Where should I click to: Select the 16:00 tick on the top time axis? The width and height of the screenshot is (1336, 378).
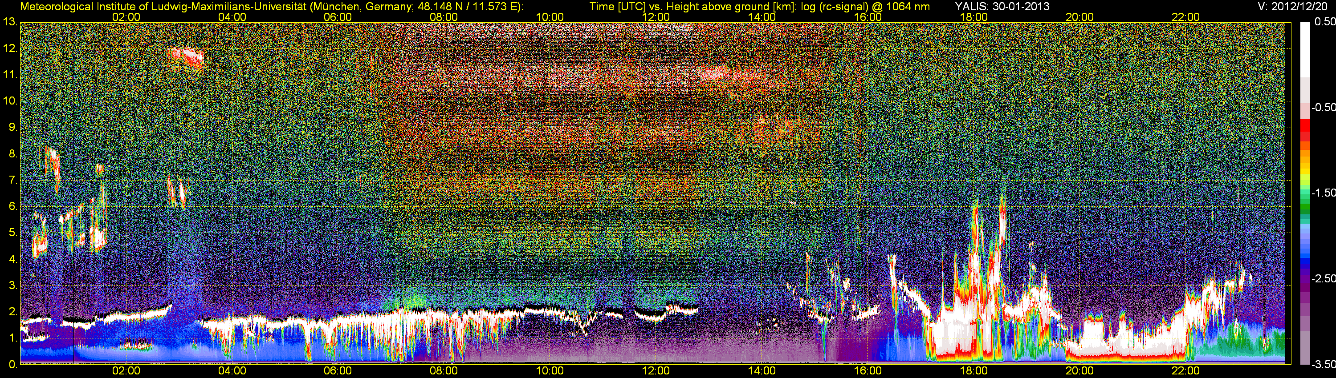pos(868,17)
